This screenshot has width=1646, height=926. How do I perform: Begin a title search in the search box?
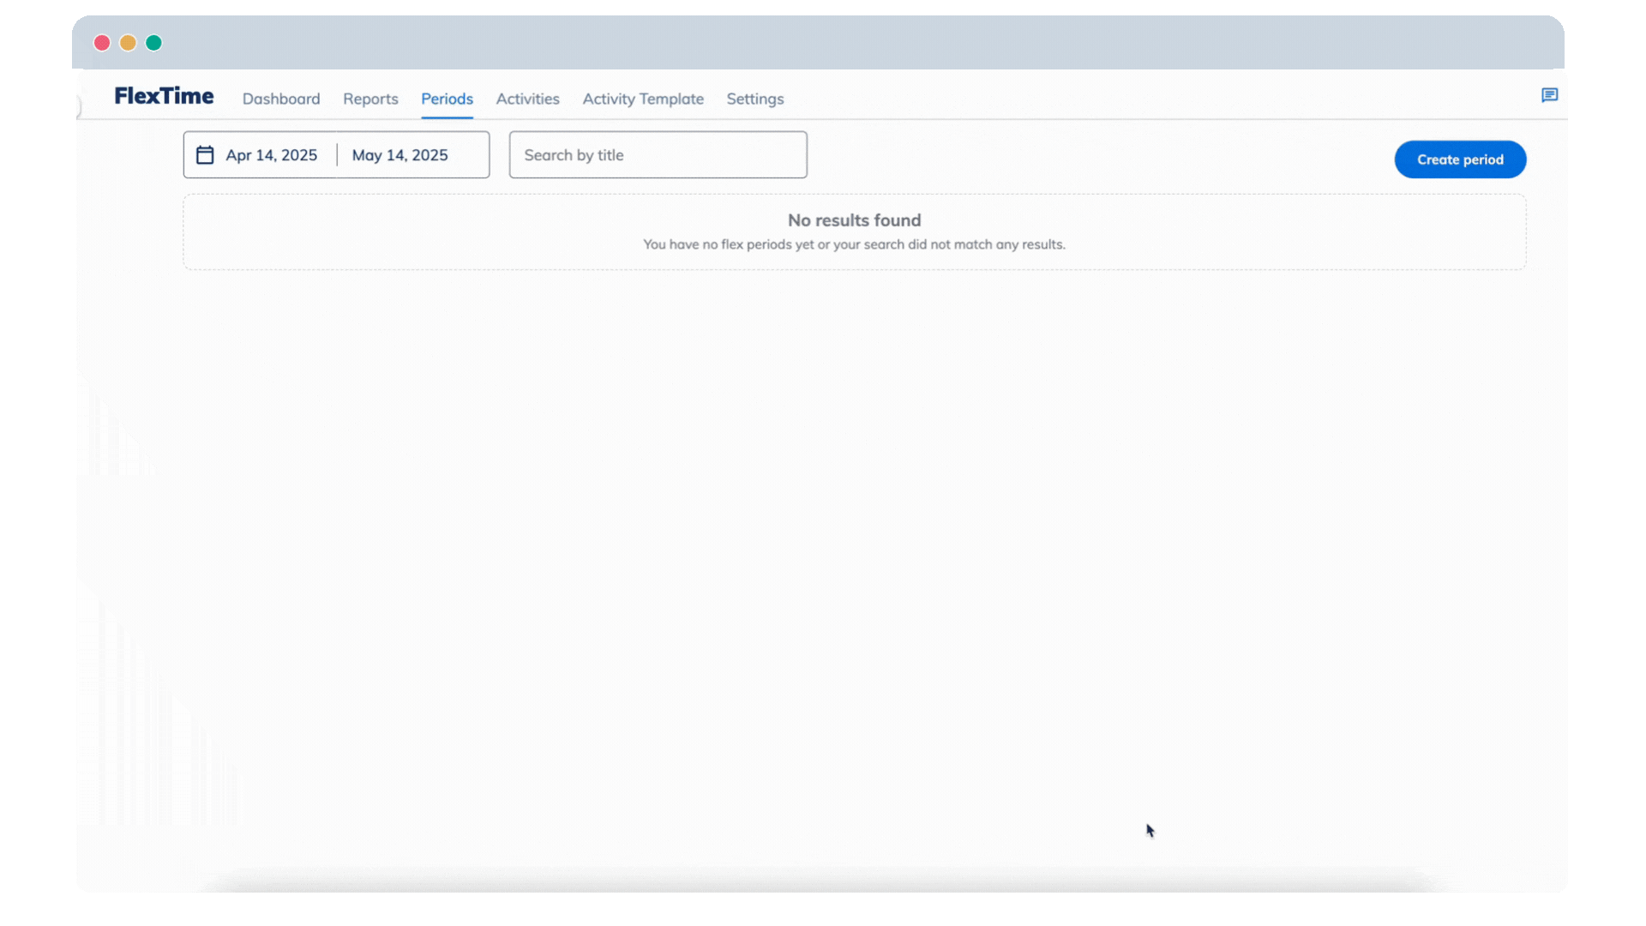(658, 154)
